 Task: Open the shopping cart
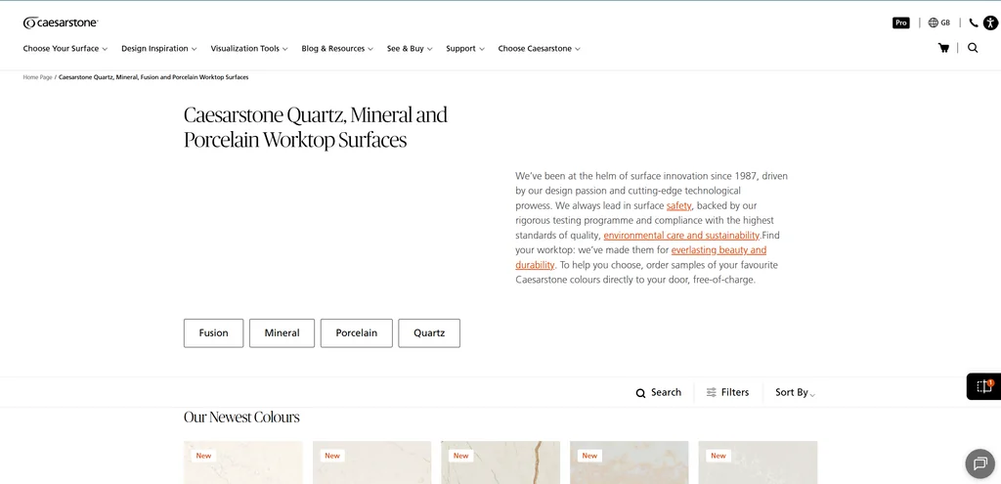point(943,48)
